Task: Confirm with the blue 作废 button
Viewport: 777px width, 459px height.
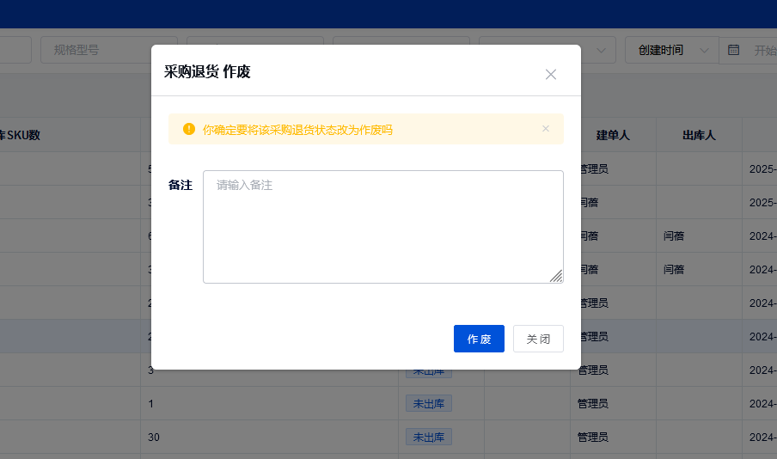Action: pos(479,339)
